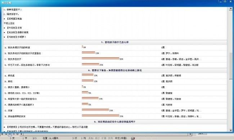Select the Web Layout view icon
Image resolution: width=234 pixels, height=140 pixels.
[6, 134]
